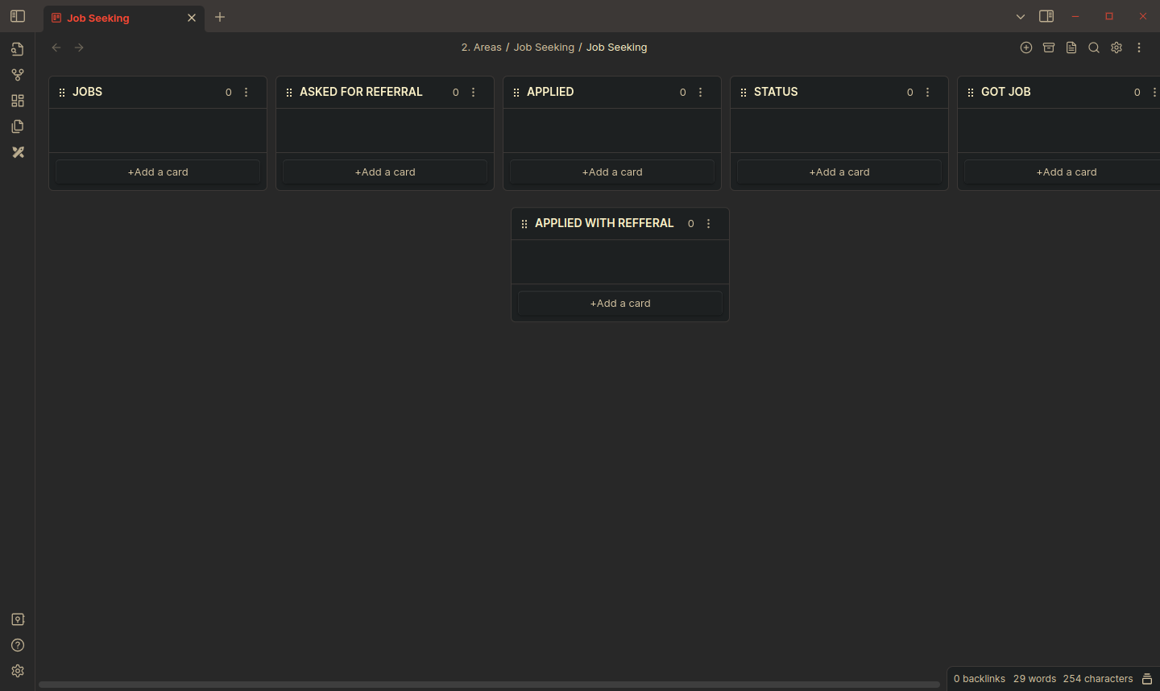
Task: Open 'Job Seeking' folder breadcrumb
Action: [x=544, y=48]
